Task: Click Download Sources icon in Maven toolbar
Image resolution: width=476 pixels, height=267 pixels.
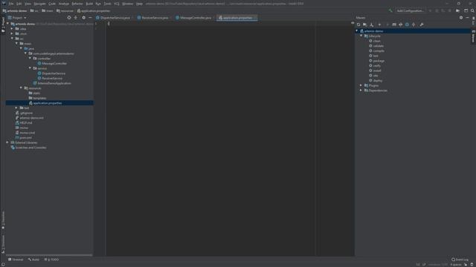Action: click(x=372, y=24)
